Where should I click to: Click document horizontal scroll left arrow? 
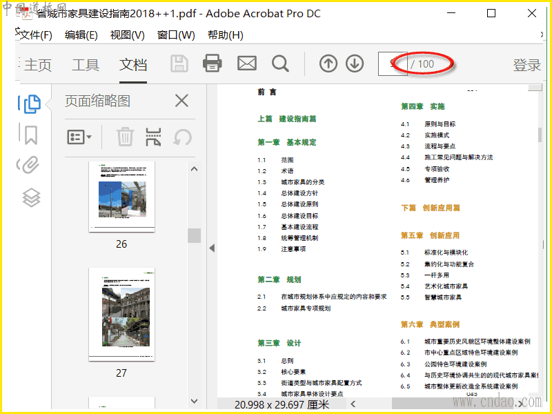[x=353, y=404]
